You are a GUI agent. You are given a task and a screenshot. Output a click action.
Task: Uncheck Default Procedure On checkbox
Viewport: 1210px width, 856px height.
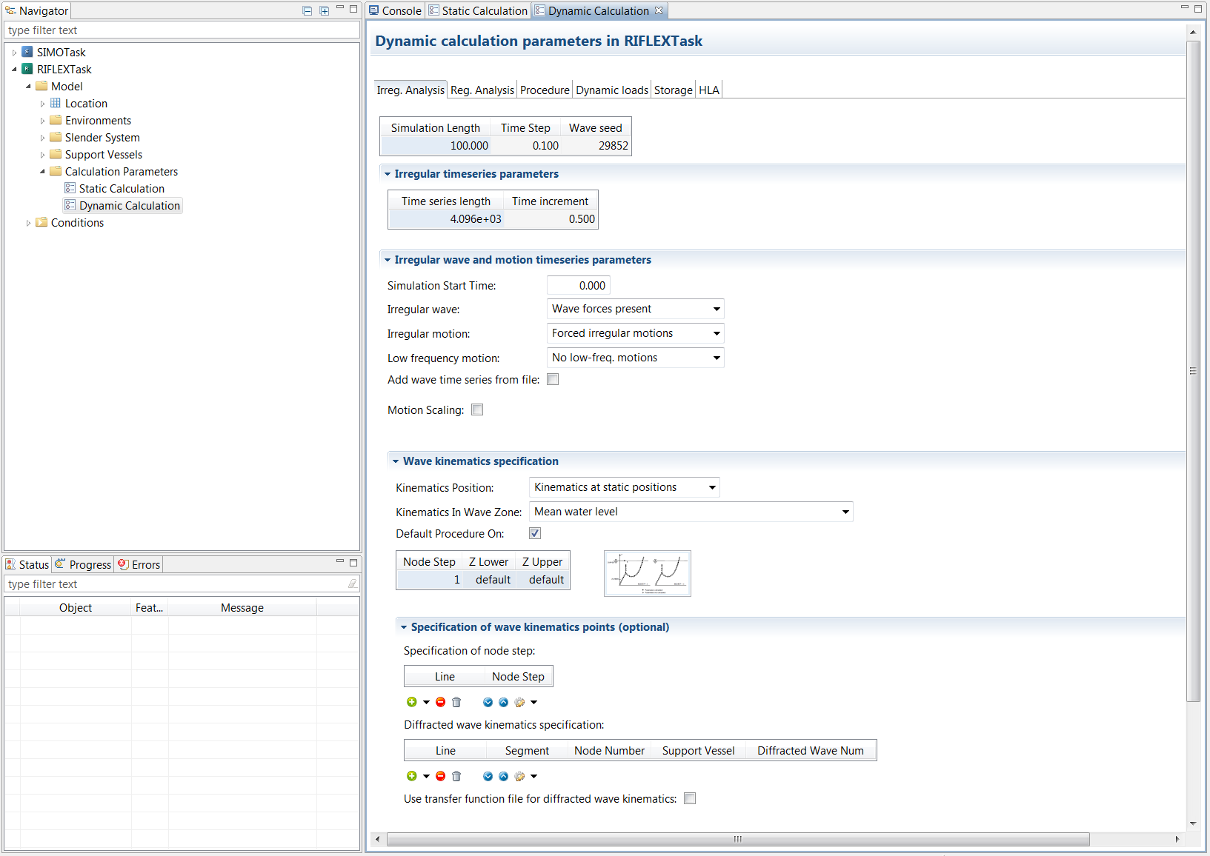coord(535,534)
